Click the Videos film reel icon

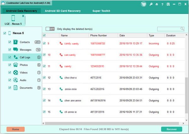click(x=15, y=72)
